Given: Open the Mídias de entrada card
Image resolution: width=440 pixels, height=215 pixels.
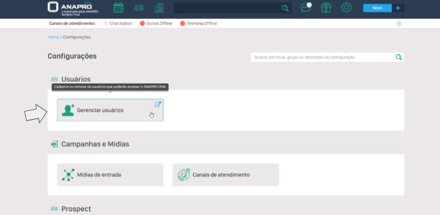Looking at the screenshot, I should tap(110, 175).
